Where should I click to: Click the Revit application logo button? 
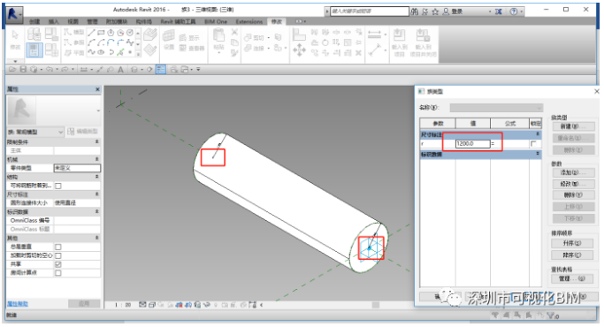tap(13, 15)
